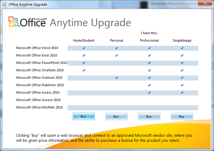Screen dimensions: 214x151
Task: Click the Publisher checkmark under Professional
Action: 149,85
